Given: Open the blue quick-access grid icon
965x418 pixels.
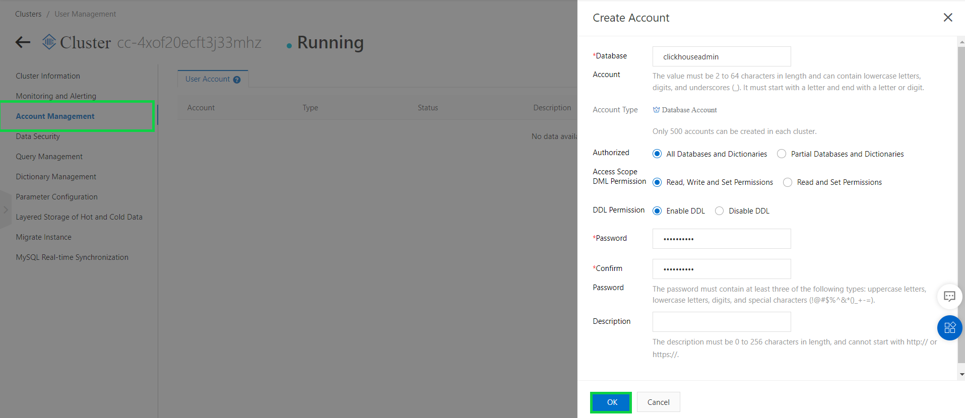Looking at the screenshot, I should pos(950,328).
